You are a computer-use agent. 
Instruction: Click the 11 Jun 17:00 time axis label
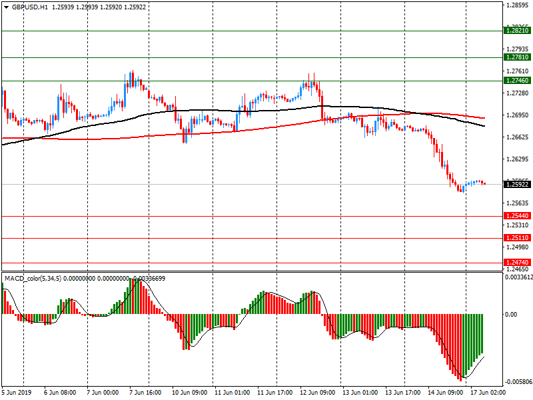tap(275, 393)
